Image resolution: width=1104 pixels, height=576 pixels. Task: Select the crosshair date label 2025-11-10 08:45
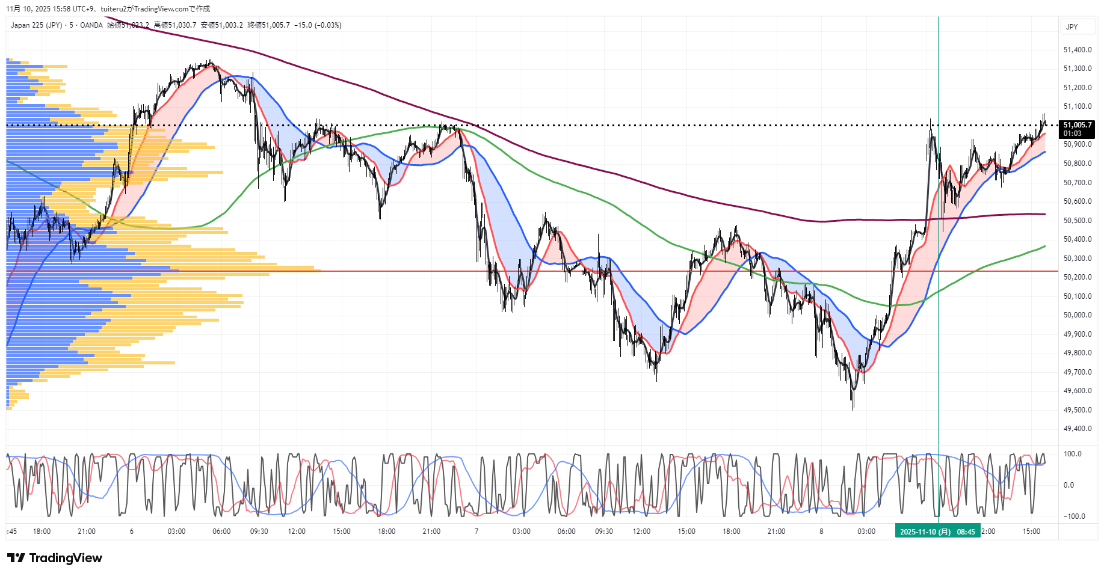(937, 532)
